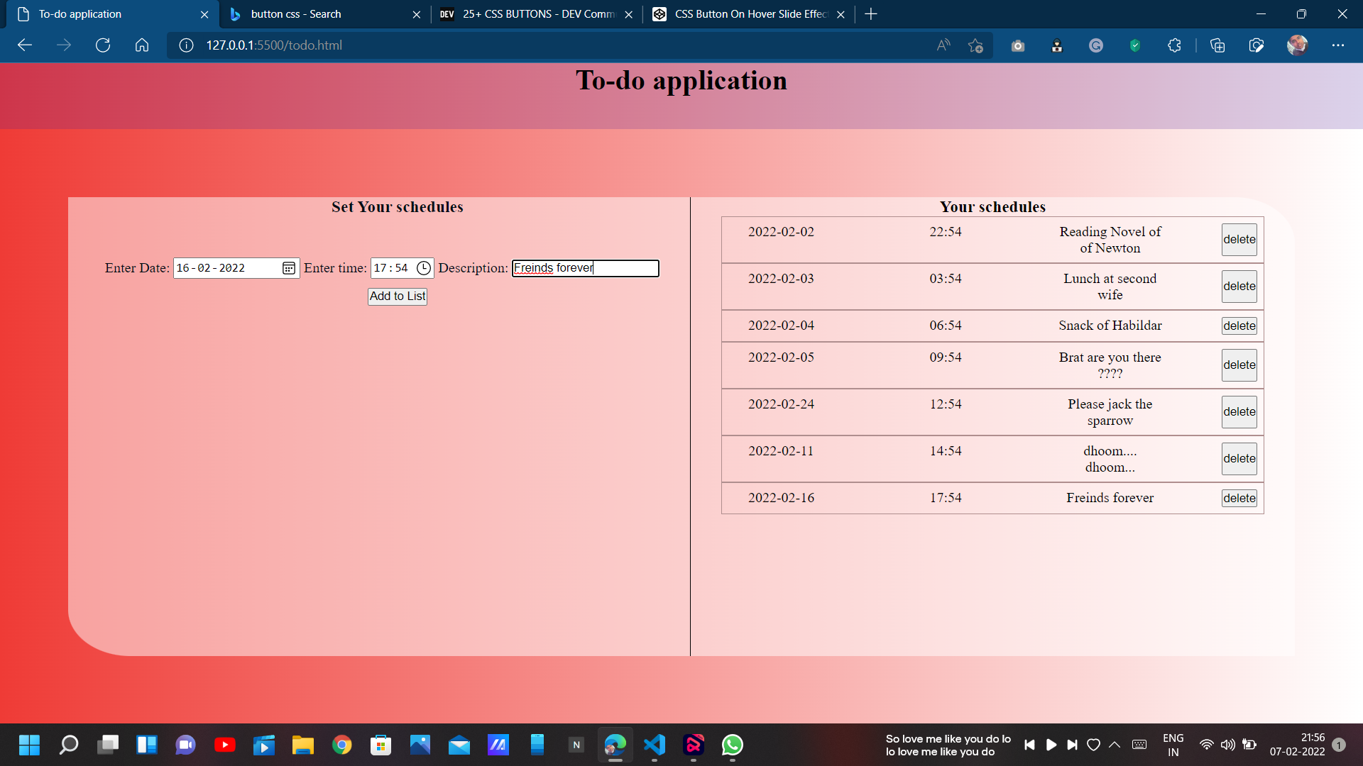Click the Enter time input field

[402, 268]
